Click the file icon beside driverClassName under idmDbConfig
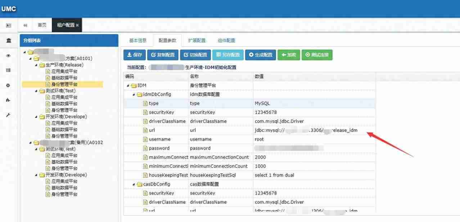 point(145,121)
